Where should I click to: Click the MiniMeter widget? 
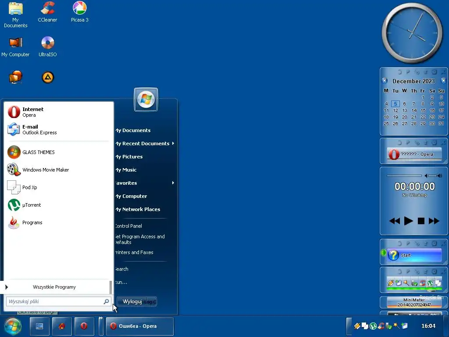pos(414,302)
